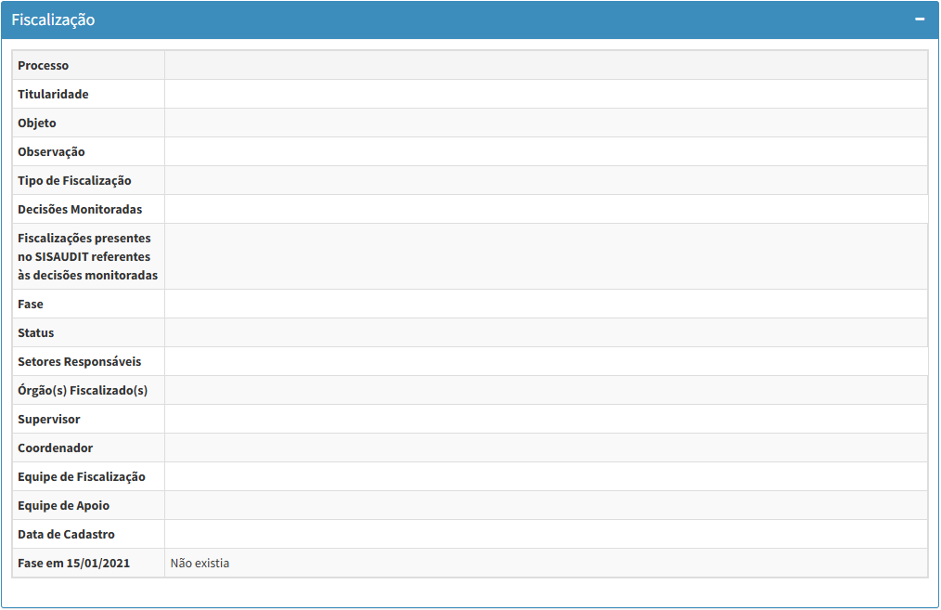
Task: Select the Observação row label
Action: (x=51, y=152)
